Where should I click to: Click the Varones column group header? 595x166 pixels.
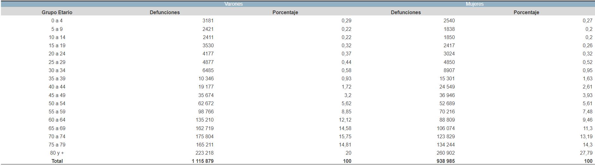(x=233, y=4)
